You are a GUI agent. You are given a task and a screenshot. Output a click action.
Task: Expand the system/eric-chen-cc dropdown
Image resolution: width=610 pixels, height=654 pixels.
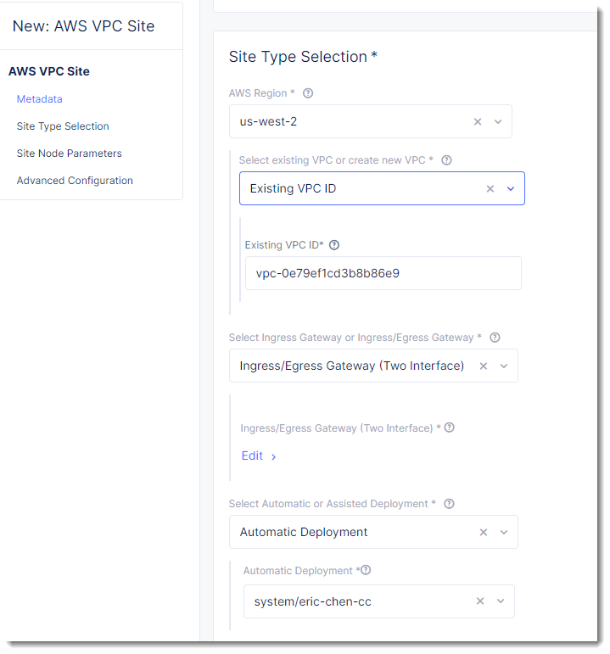pyautogui.click(x=501, y=601)
